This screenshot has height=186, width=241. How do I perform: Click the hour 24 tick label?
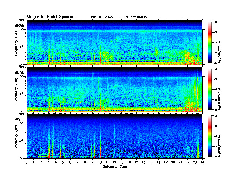(202, 162)
